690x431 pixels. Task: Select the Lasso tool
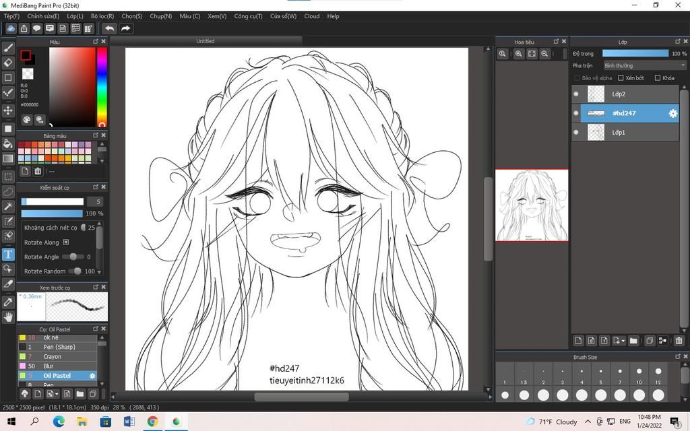pyautogui.click(x=8, y=192)
